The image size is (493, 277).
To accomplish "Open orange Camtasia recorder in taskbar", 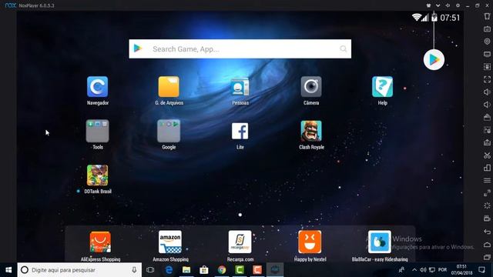I will (x=257, y=270).
